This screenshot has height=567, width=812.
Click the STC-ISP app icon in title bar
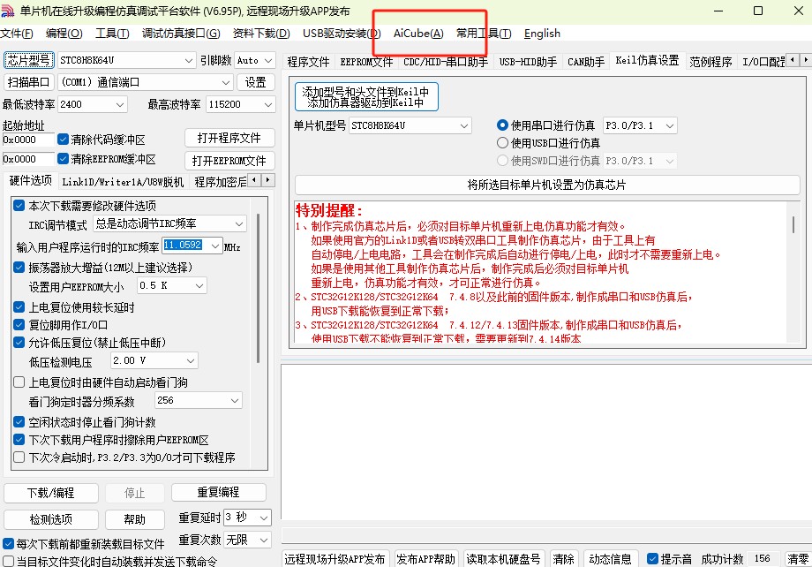click(7, 11)
